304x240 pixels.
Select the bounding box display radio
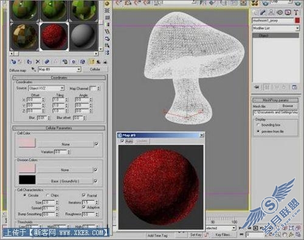tap(258, 125)
